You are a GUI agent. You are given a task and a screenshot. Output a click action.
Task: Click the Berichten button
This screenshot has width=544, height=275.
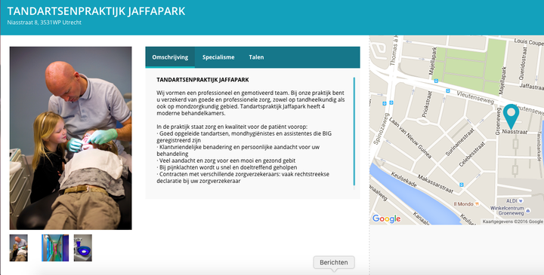click(x=334, y=262)
